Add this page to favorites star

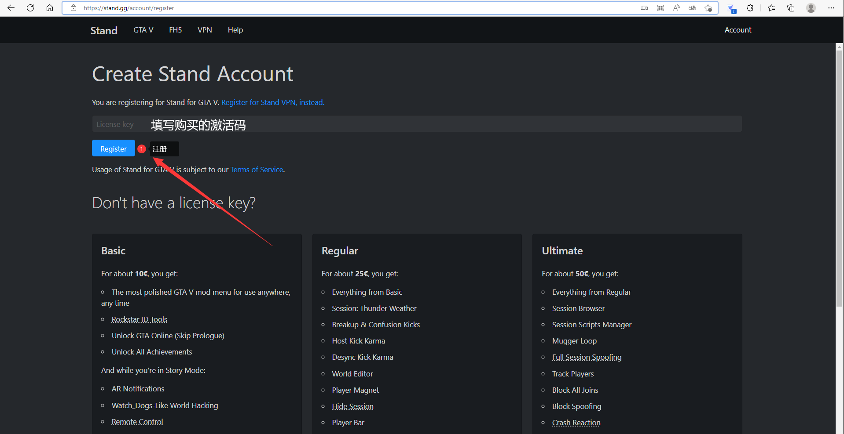[x=708, y=8]
